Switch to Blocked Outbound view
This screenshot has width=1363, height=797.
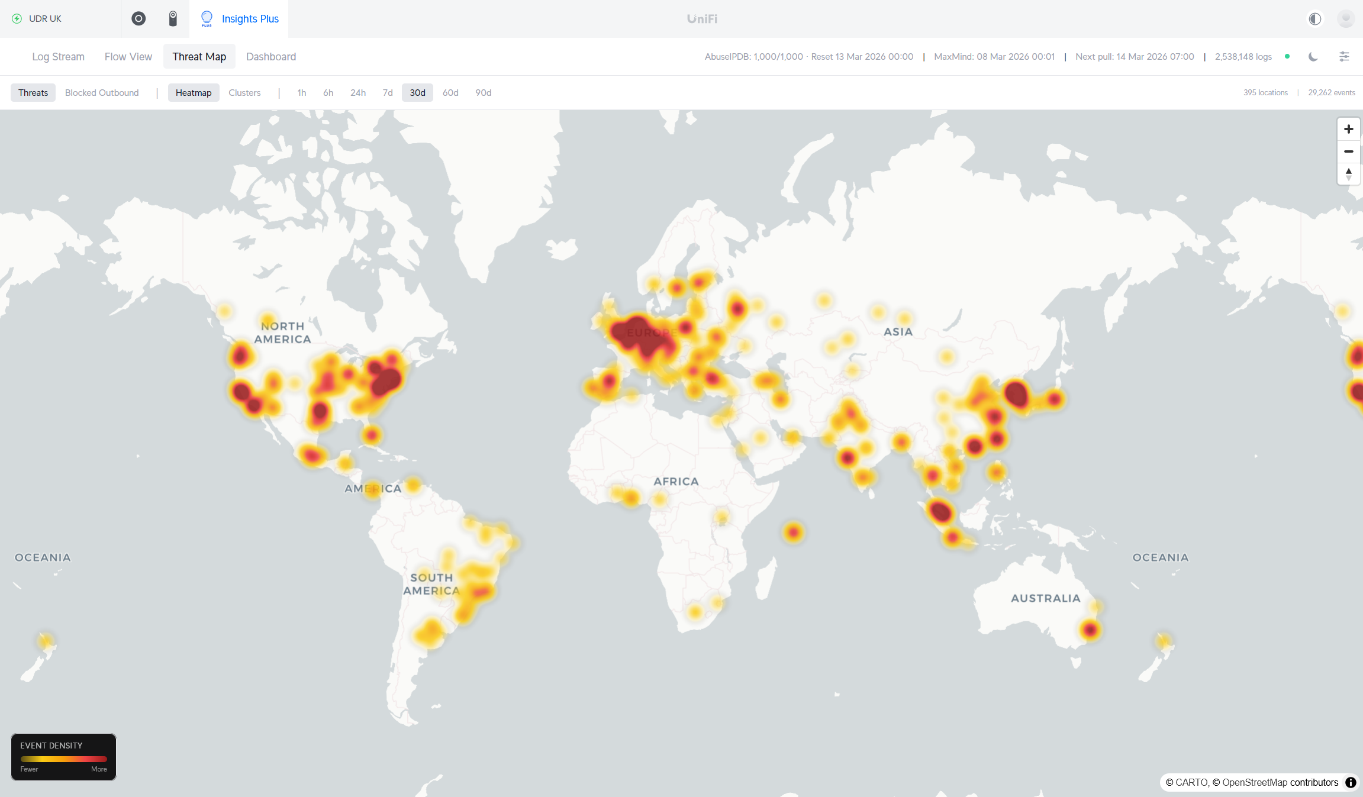click(x=102, y=93)
